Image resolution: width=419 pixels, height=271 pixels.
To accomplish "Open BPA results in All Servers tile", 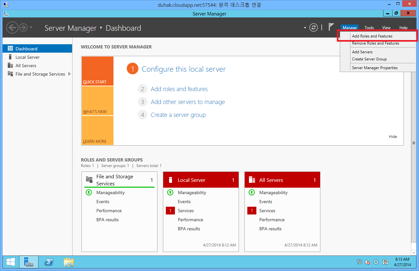I will pos(270,229).
